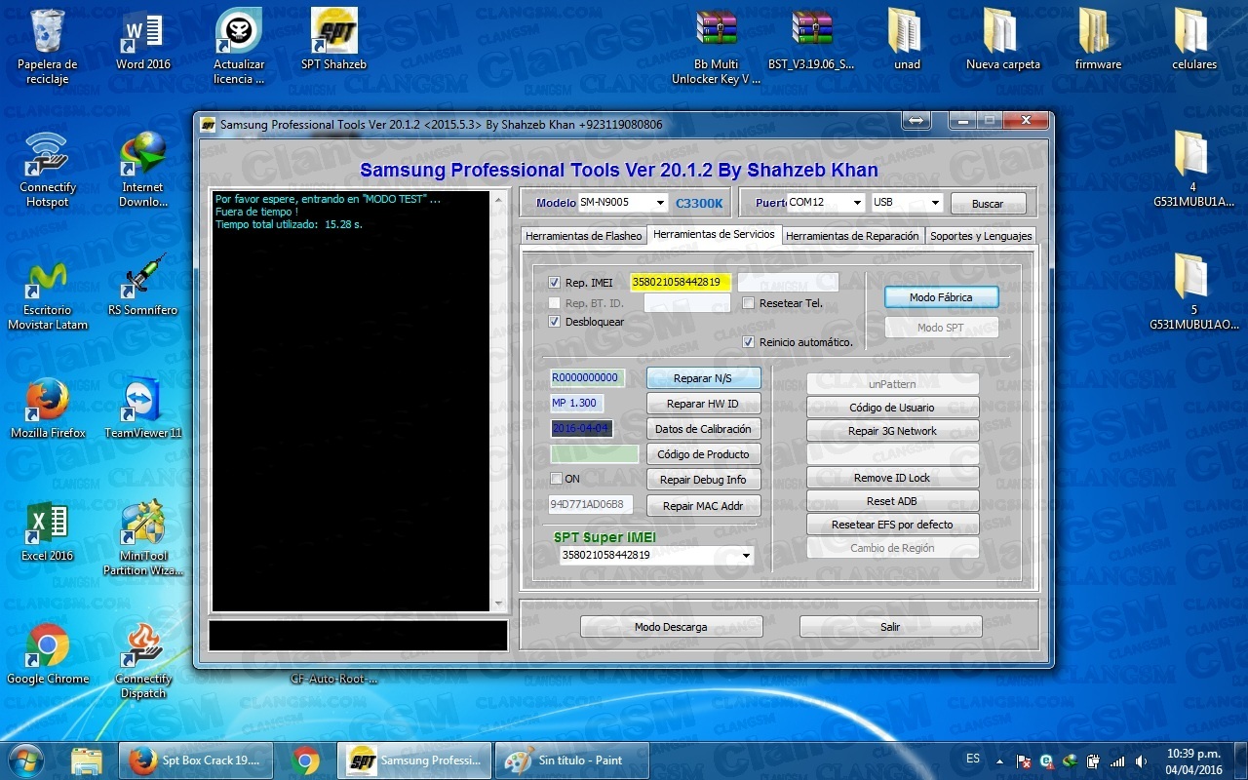Open the celulares folder icon

[x=1193, y=40]
